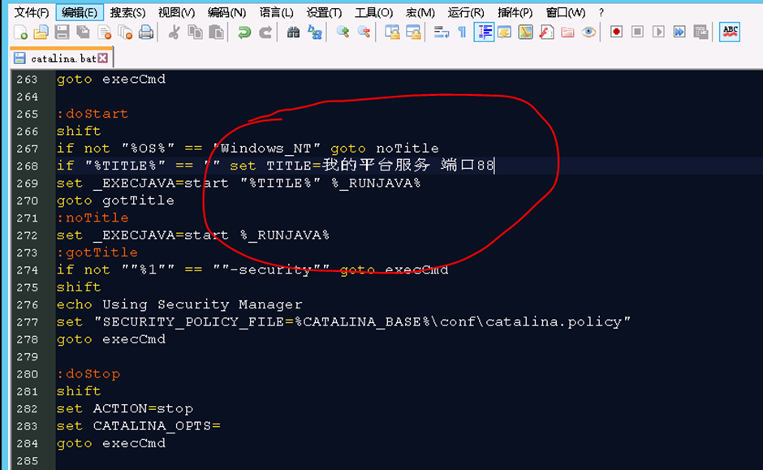Open the 运行(R) menu
The width and height of the screenshot is (763, 470).
466,12
